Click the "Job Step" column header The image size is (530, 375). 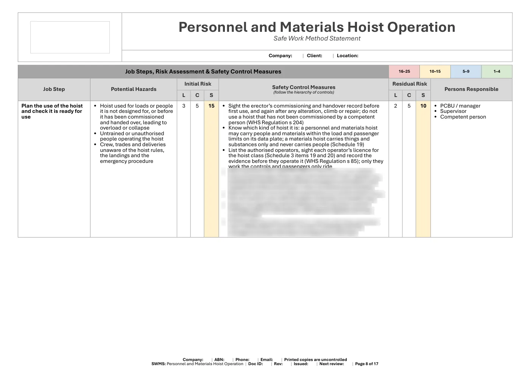click(54, 89)
